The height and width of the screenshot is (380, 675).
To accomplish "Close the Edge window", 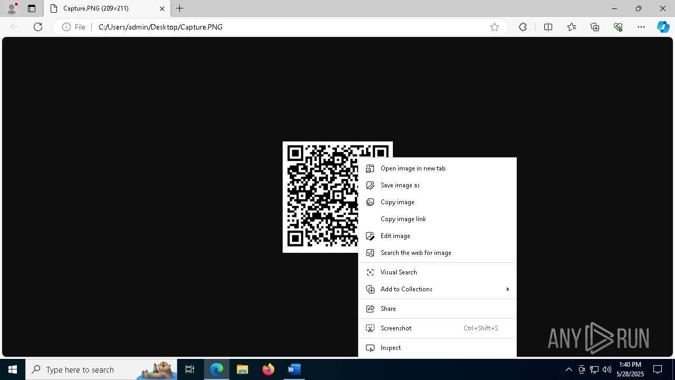I will pos(663,8).
